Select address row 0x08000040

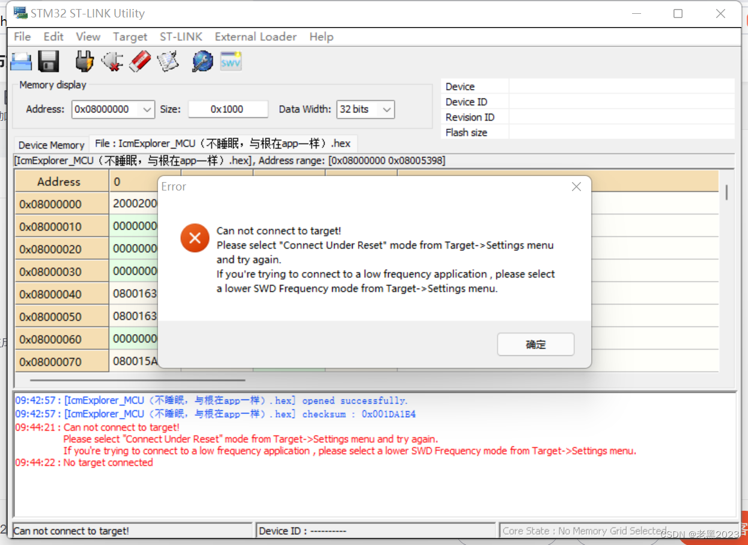62,294
